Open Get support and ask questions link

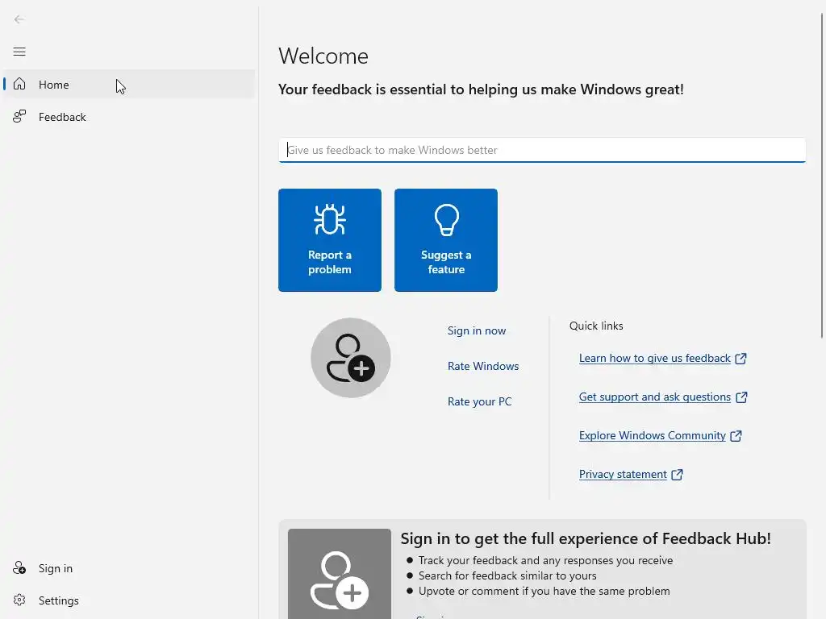pyautogui.click(x=655, y=397)
